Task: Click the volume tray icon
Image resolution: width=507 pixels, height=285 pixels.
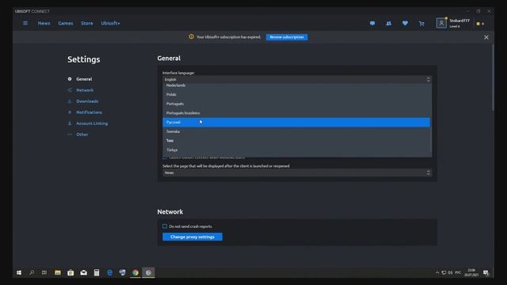Action: (450, 272)
